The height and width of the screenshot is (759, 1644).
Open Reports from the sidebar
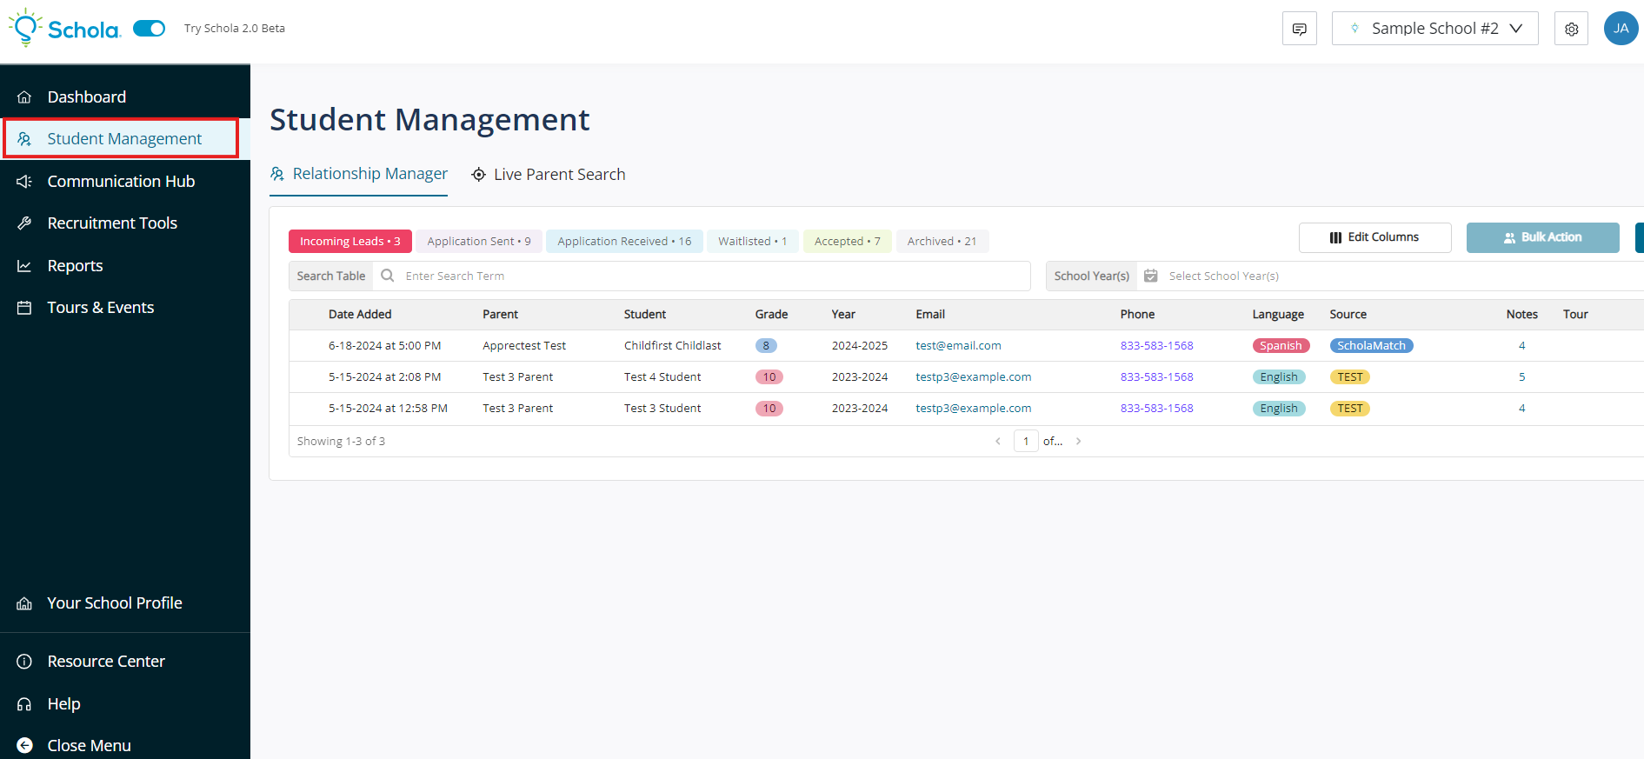click(125, 265)
